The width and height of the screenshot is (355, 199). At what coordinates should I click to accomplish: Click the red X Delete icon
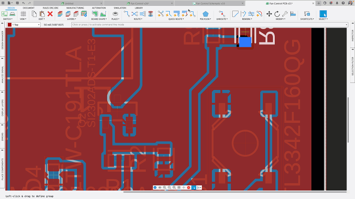50,14
